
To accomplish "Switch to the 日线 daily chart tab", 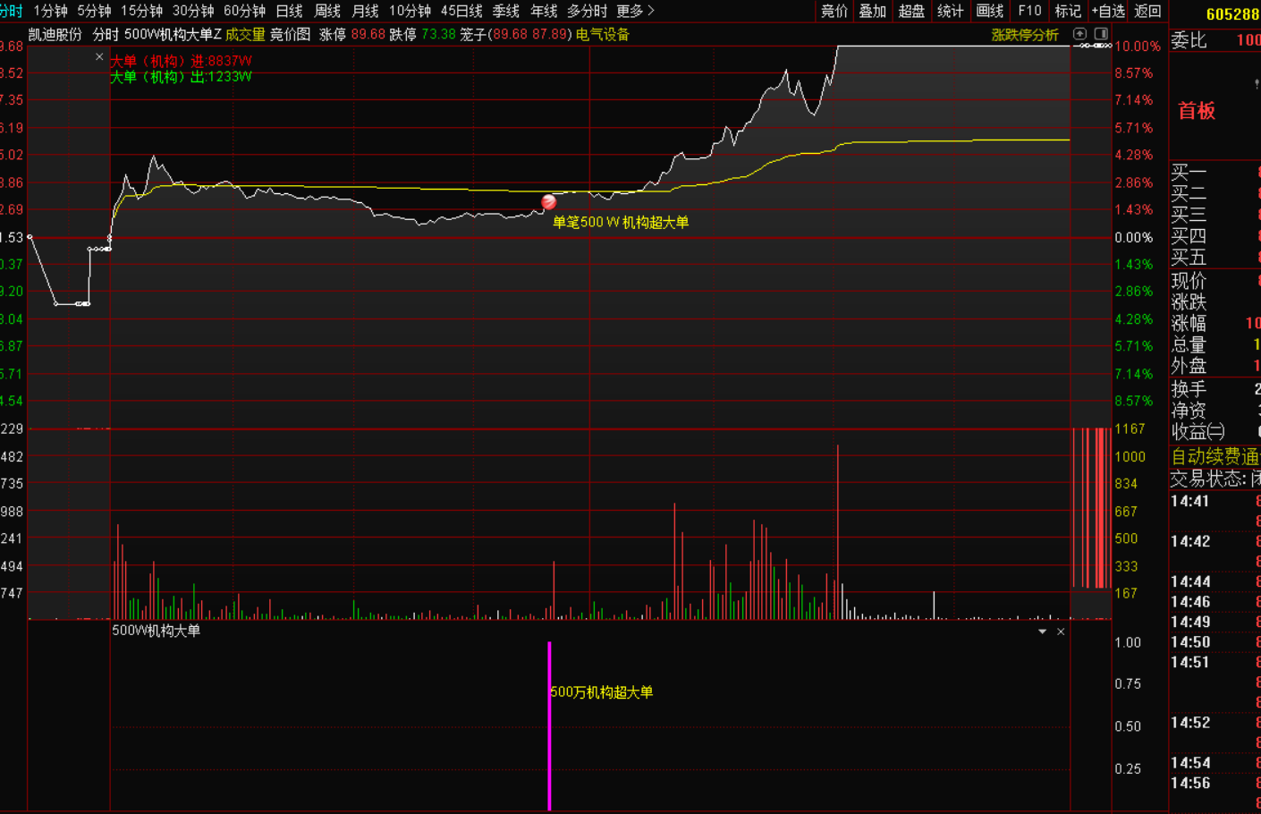I will [289, 11].
